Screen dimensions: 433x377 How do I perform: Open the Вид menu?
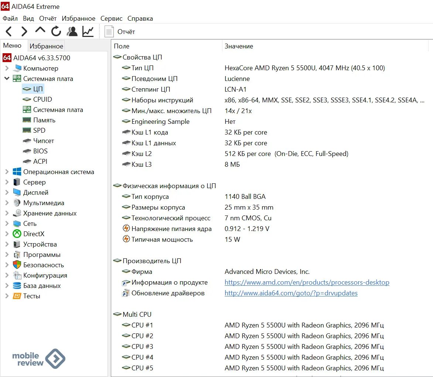(28, 18)
